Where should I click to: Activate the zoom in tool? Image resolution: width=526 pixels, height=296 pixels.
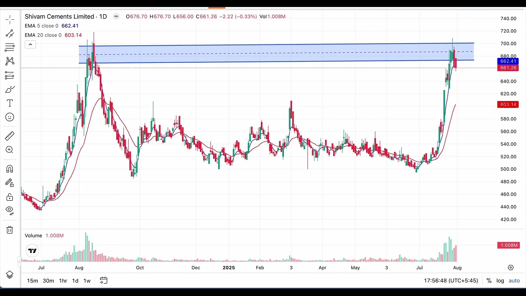click(x=10, y=150)
